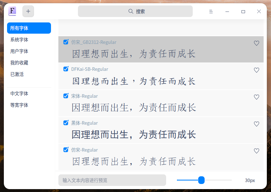Uncheck the 仿宋_GB2312-Regular font checkbox
This screenshot has width=271, height=192.
click(66, 42)
